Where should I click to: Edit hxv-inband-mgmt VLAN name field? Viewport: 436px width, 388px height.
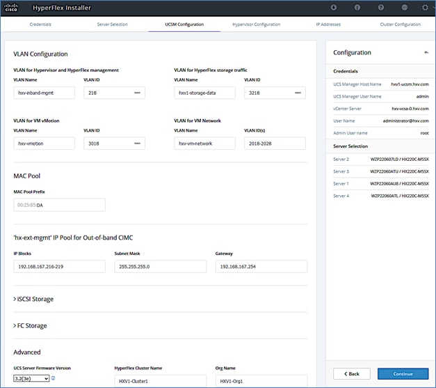click(45, 93)
